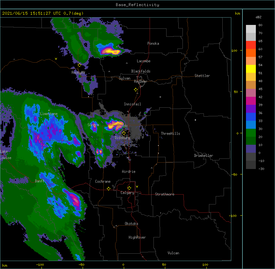Click the Base_Reflectivity title
This screenshot has width=275, height=269.
point(137,5)
